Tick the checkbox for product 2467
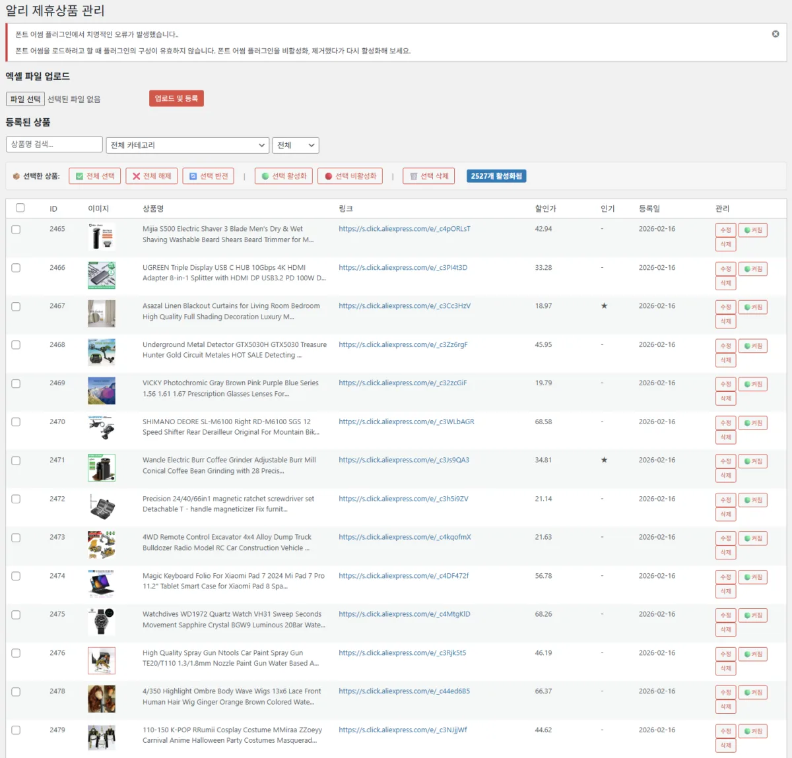Screen dimensions: 792x758 pyautogui.click(x=16, y=307)
